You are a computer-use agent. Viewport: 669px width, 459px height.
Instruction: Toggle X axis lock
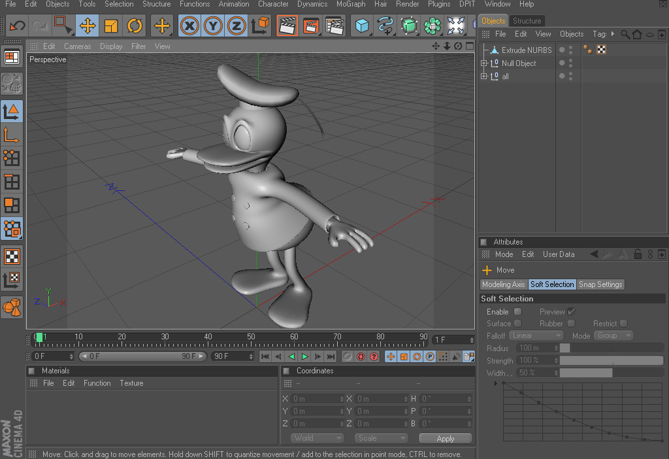pyautogui.click(x=189, y=26)
